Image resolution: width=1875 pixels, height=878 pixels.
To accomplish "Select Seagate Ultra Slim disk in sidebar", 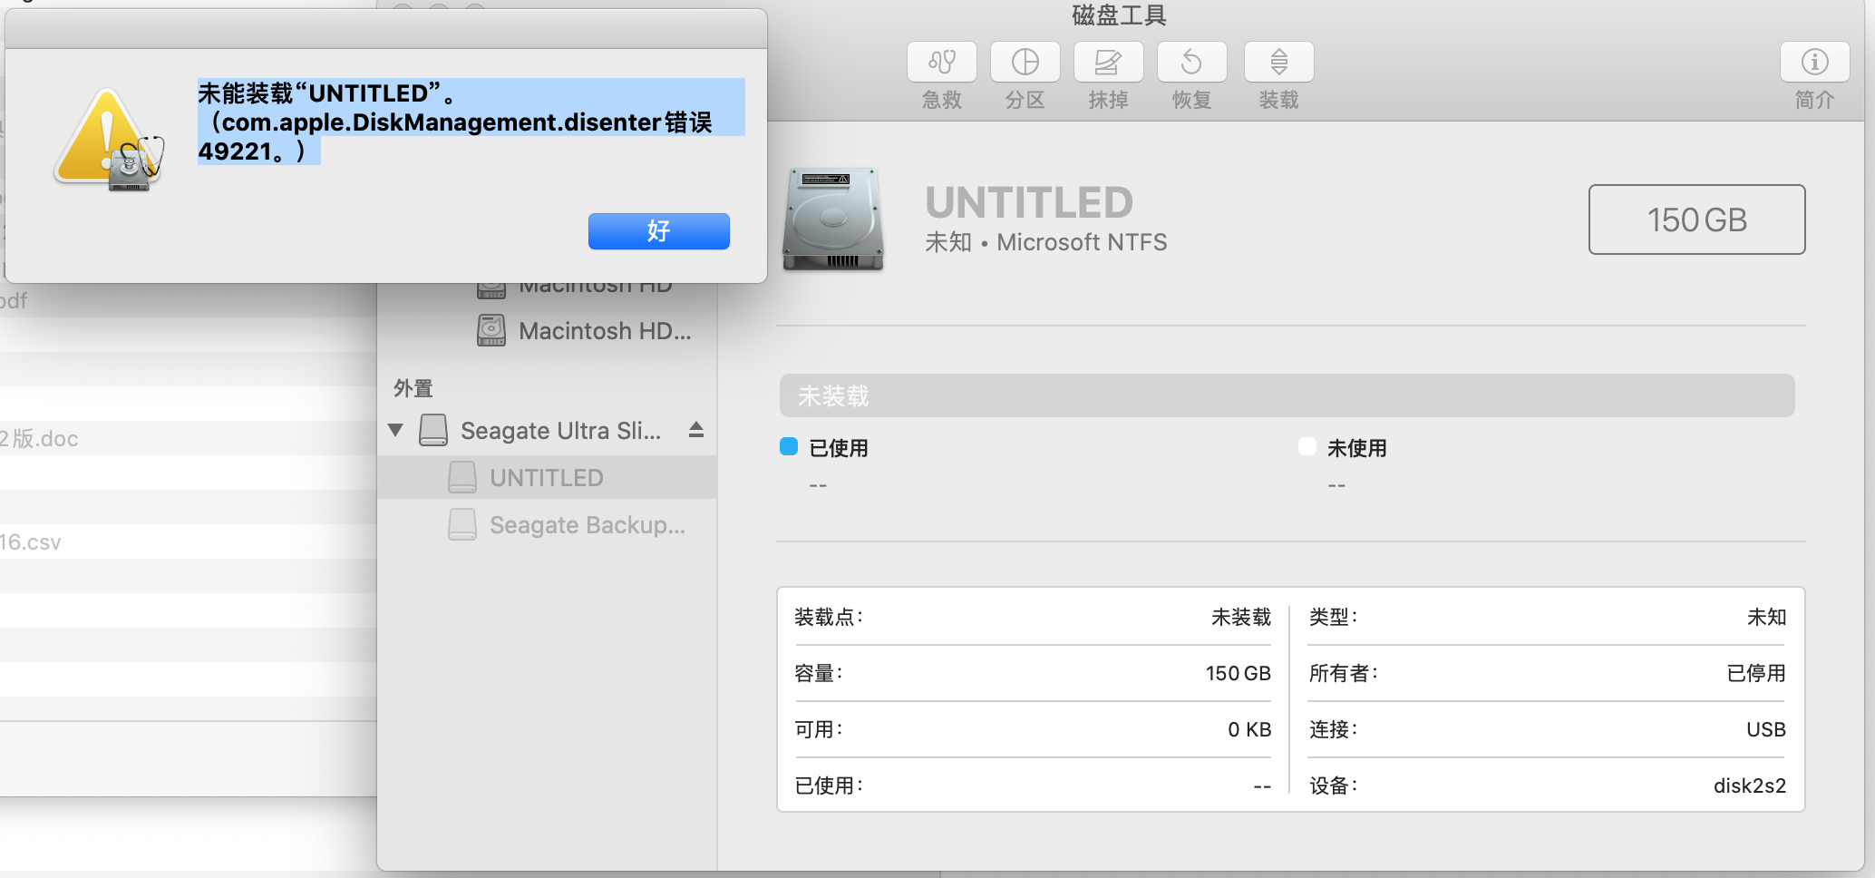I will [559, 431].
